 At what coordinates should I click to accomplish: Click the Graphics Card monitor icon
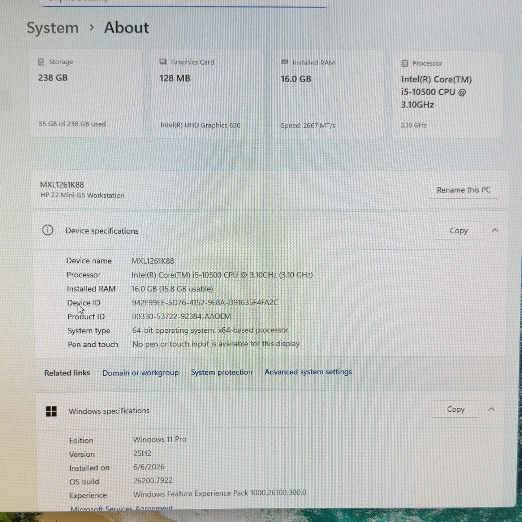point(163,62)
